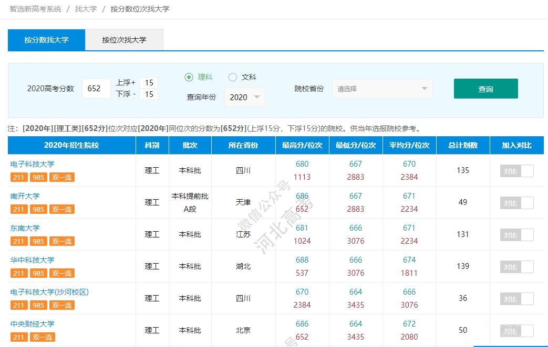548x347 pixels.
Task: Toggle 对比 switch for 东南大学
Action: coord(517,235)
